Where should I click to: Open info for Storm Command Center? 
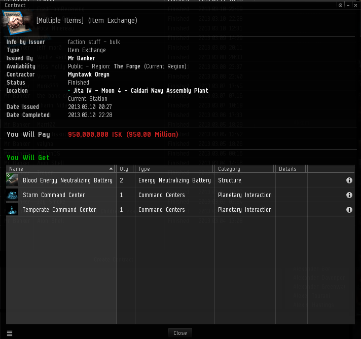[349, 195]
